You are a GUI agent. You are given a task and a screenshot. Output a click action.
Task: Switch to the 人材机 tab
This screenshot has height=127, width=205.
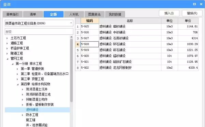tap(74, 14)
